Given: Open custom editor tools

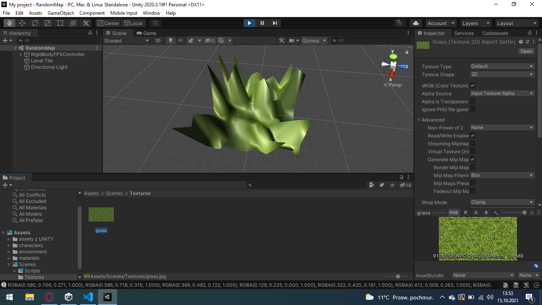Looking at the screenshot, I should coord(86,23).
